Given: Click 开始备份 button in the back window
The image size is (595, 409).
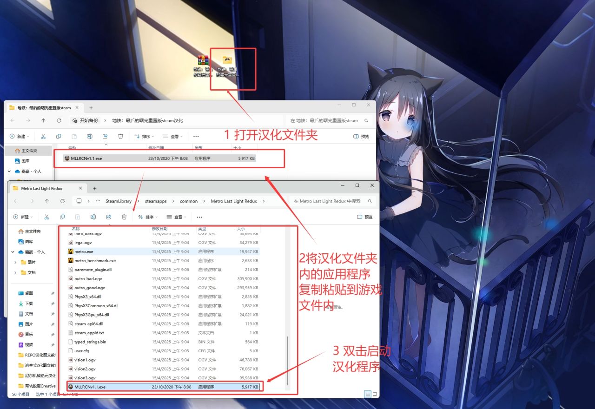Looking at the screenshot, I should tap(85, 120).
